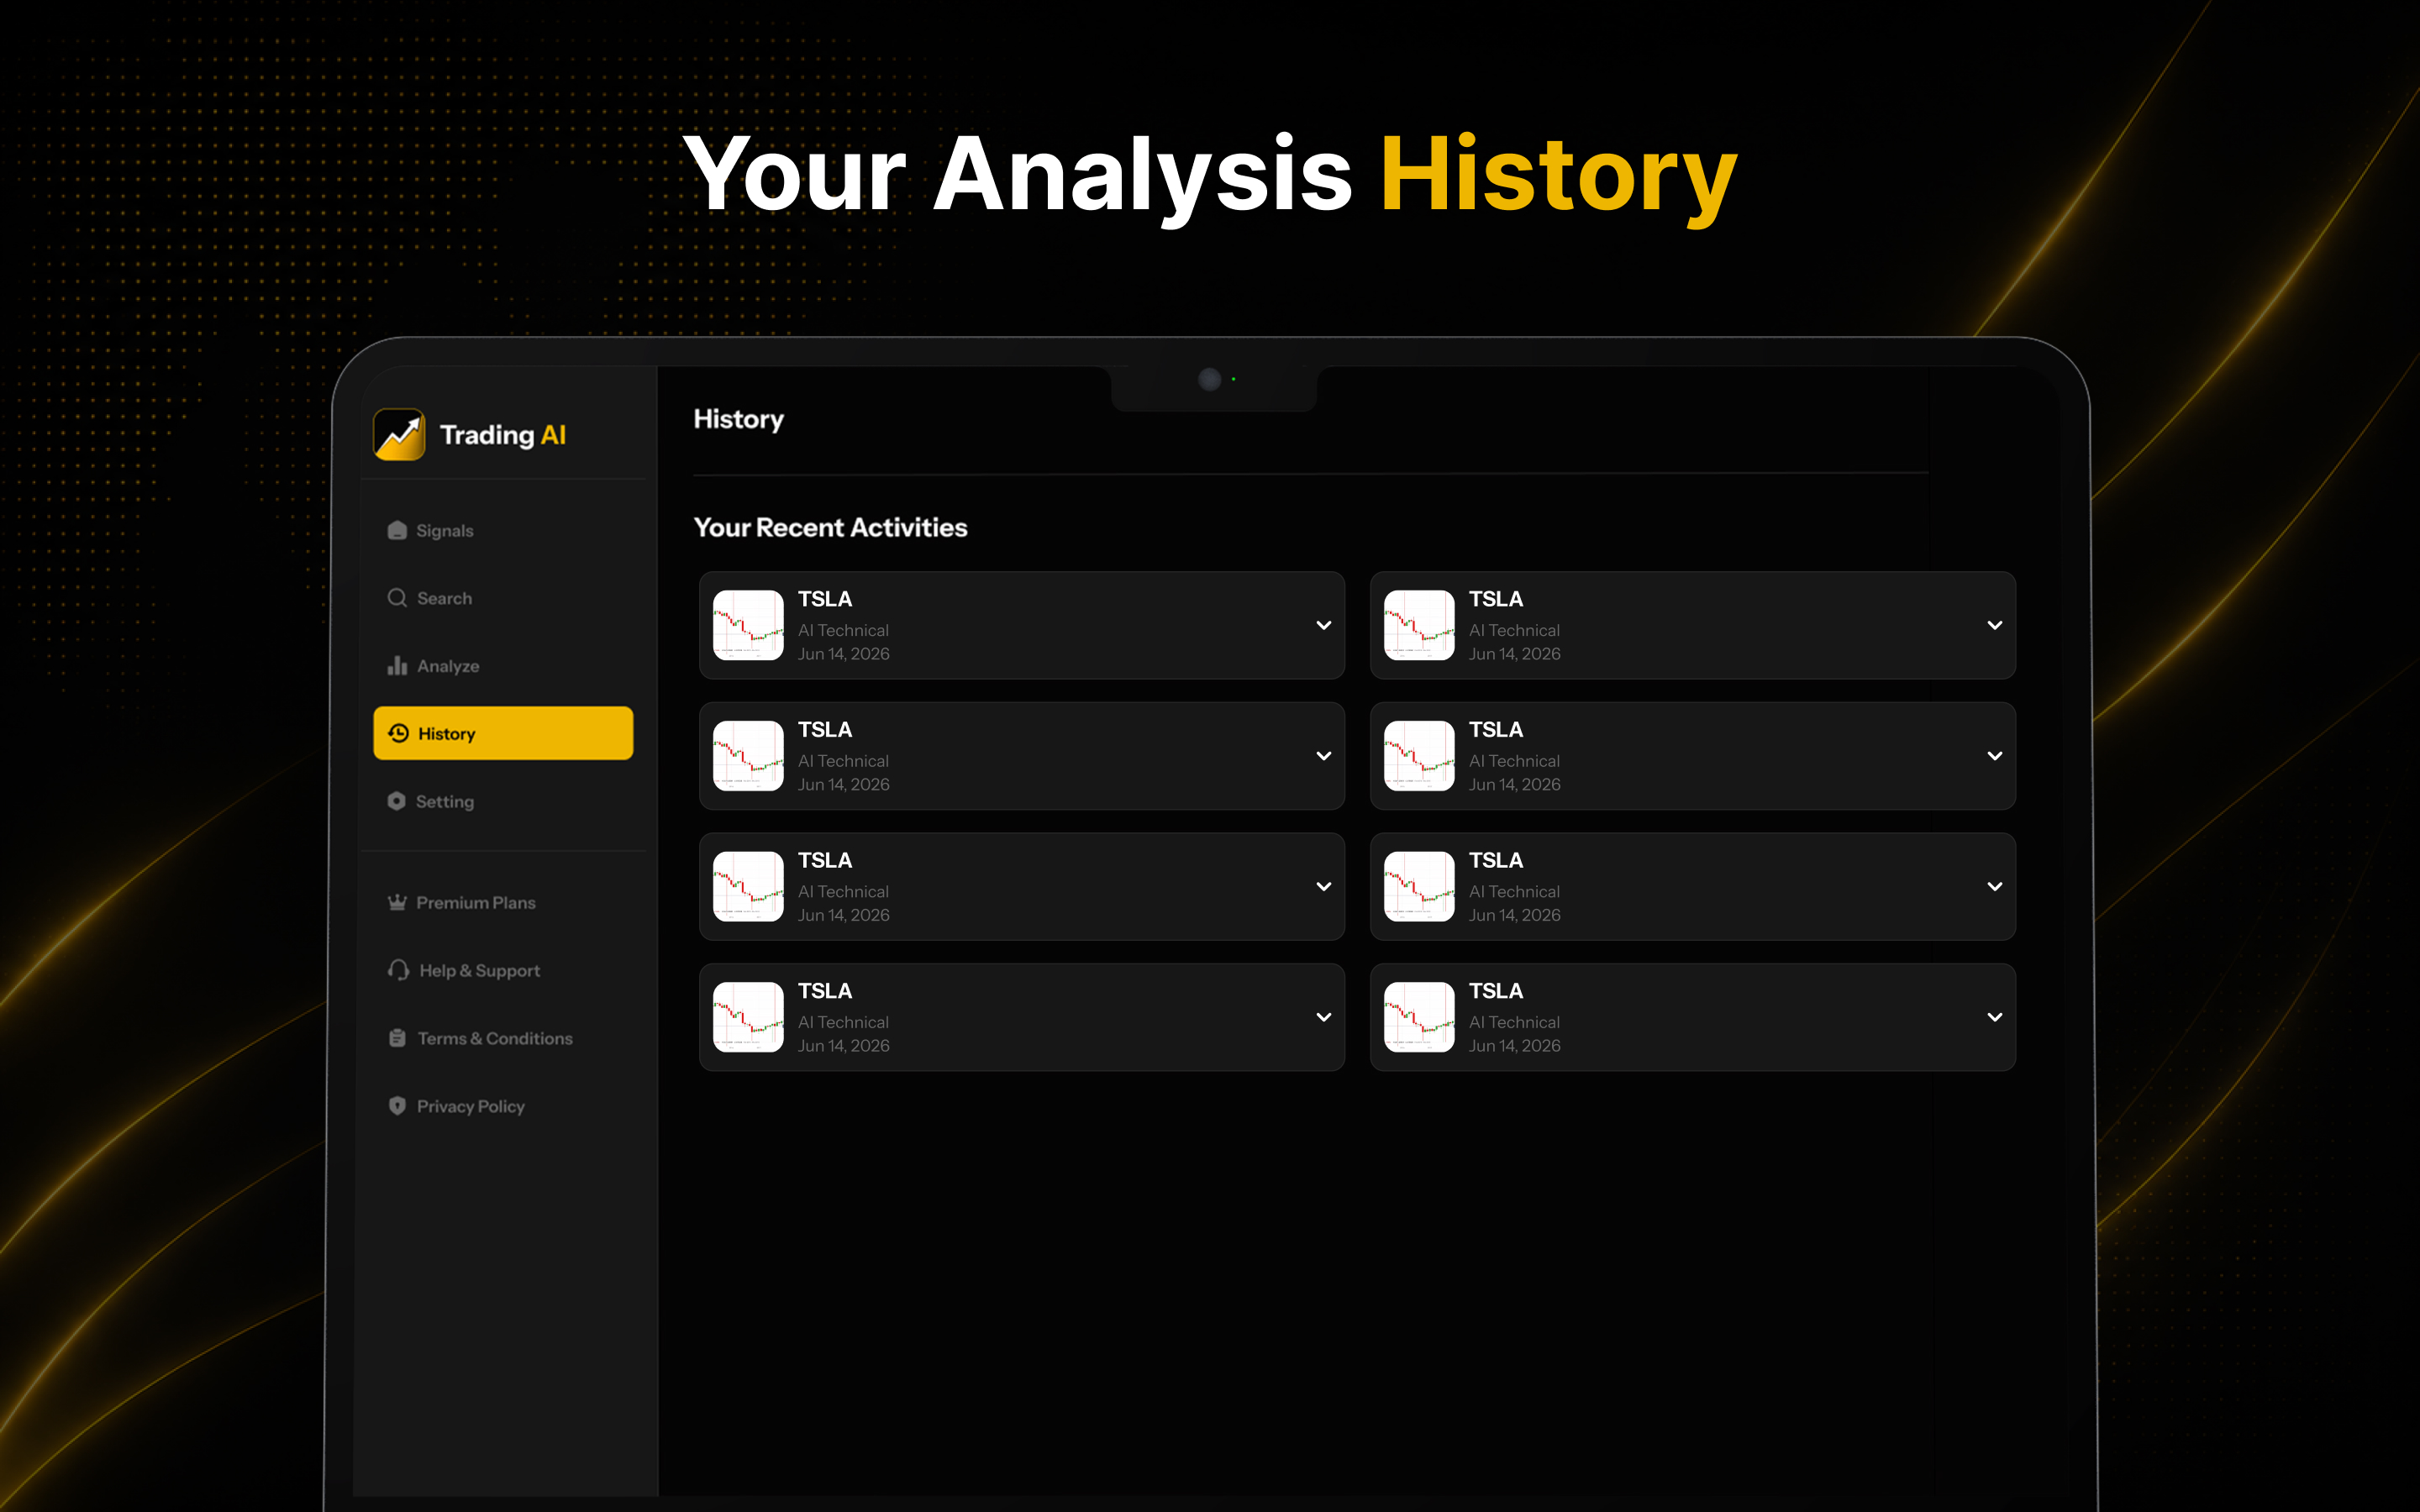
Task: Open the Help & Support link text
Action: pos(480,971)
